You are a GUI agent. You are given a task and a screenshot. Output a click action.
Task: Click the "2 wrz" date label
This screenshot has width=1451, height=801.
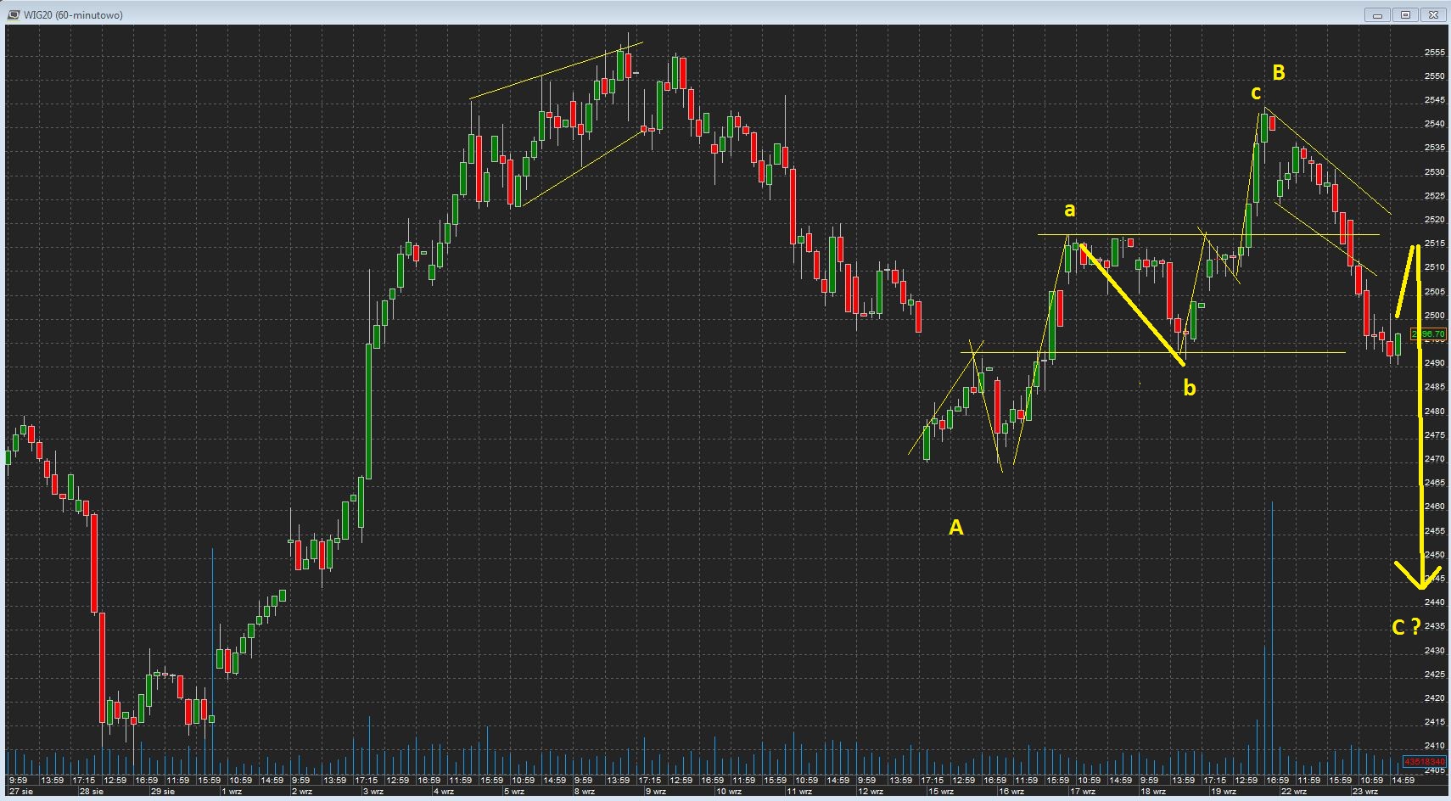(x=302, y=792)
